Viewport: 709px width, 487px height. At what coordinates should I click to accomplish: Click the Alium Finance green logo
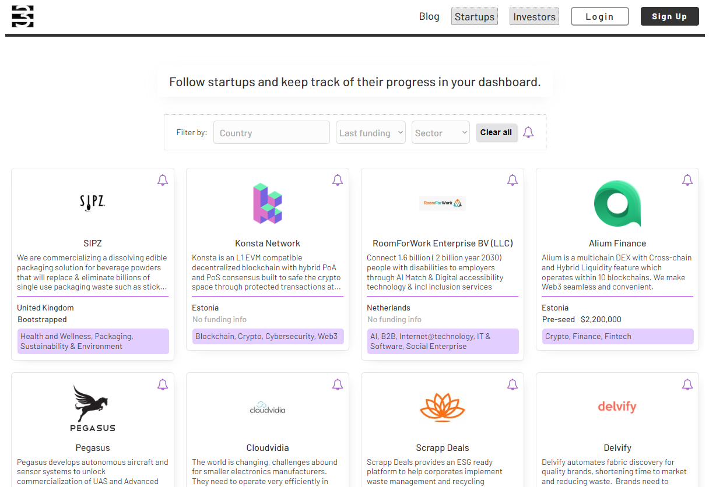(617, 203)
